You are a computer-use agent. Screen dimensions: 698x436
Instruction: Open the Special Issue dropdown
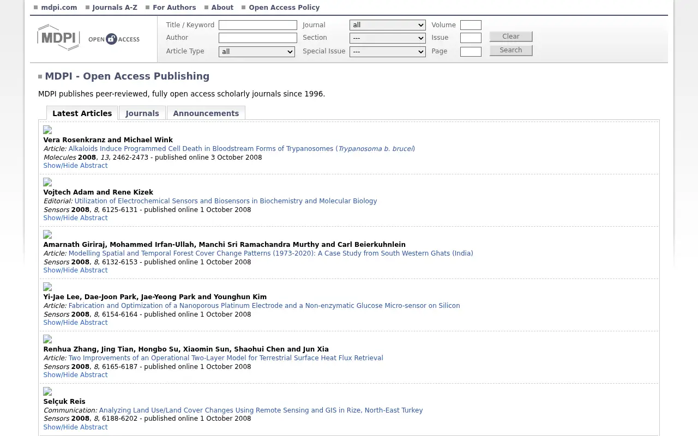(x=388, y=52)
